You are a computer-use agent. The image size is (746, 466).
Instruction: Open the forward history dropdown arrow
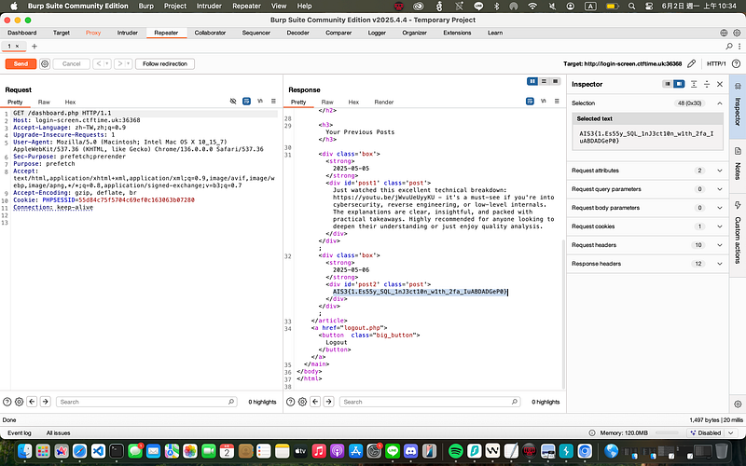pyautogui.click(x=129, y=63)
